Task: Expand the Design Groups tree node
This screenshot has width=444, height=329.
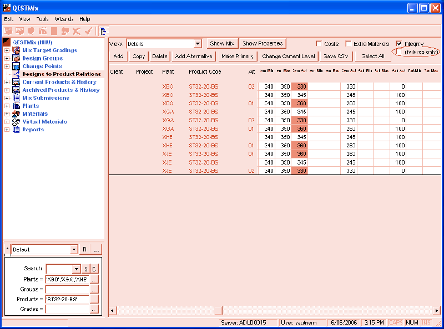Action: tap(7, 58)
